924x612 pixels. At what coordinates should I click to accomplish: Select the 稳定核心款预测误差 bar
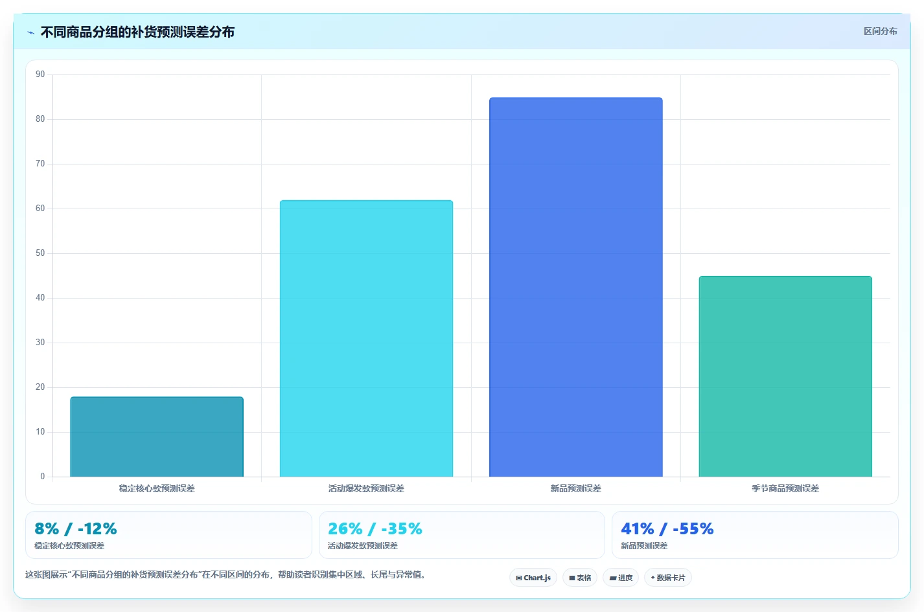click(157, 437)
